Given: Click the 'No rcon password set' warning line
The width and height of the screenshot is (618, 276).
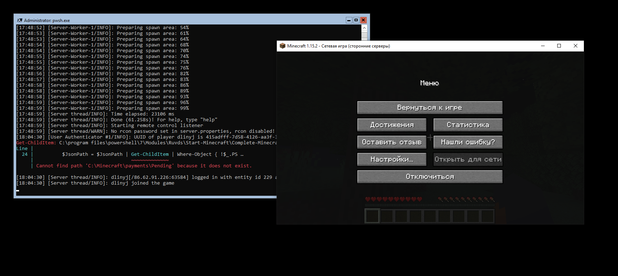Looking at the screenshot, I should pos(146,131).
